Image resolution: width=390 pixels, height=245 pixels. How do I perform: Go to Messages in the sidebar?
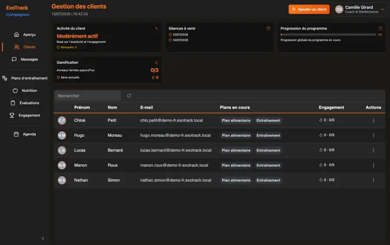(29, 59)
